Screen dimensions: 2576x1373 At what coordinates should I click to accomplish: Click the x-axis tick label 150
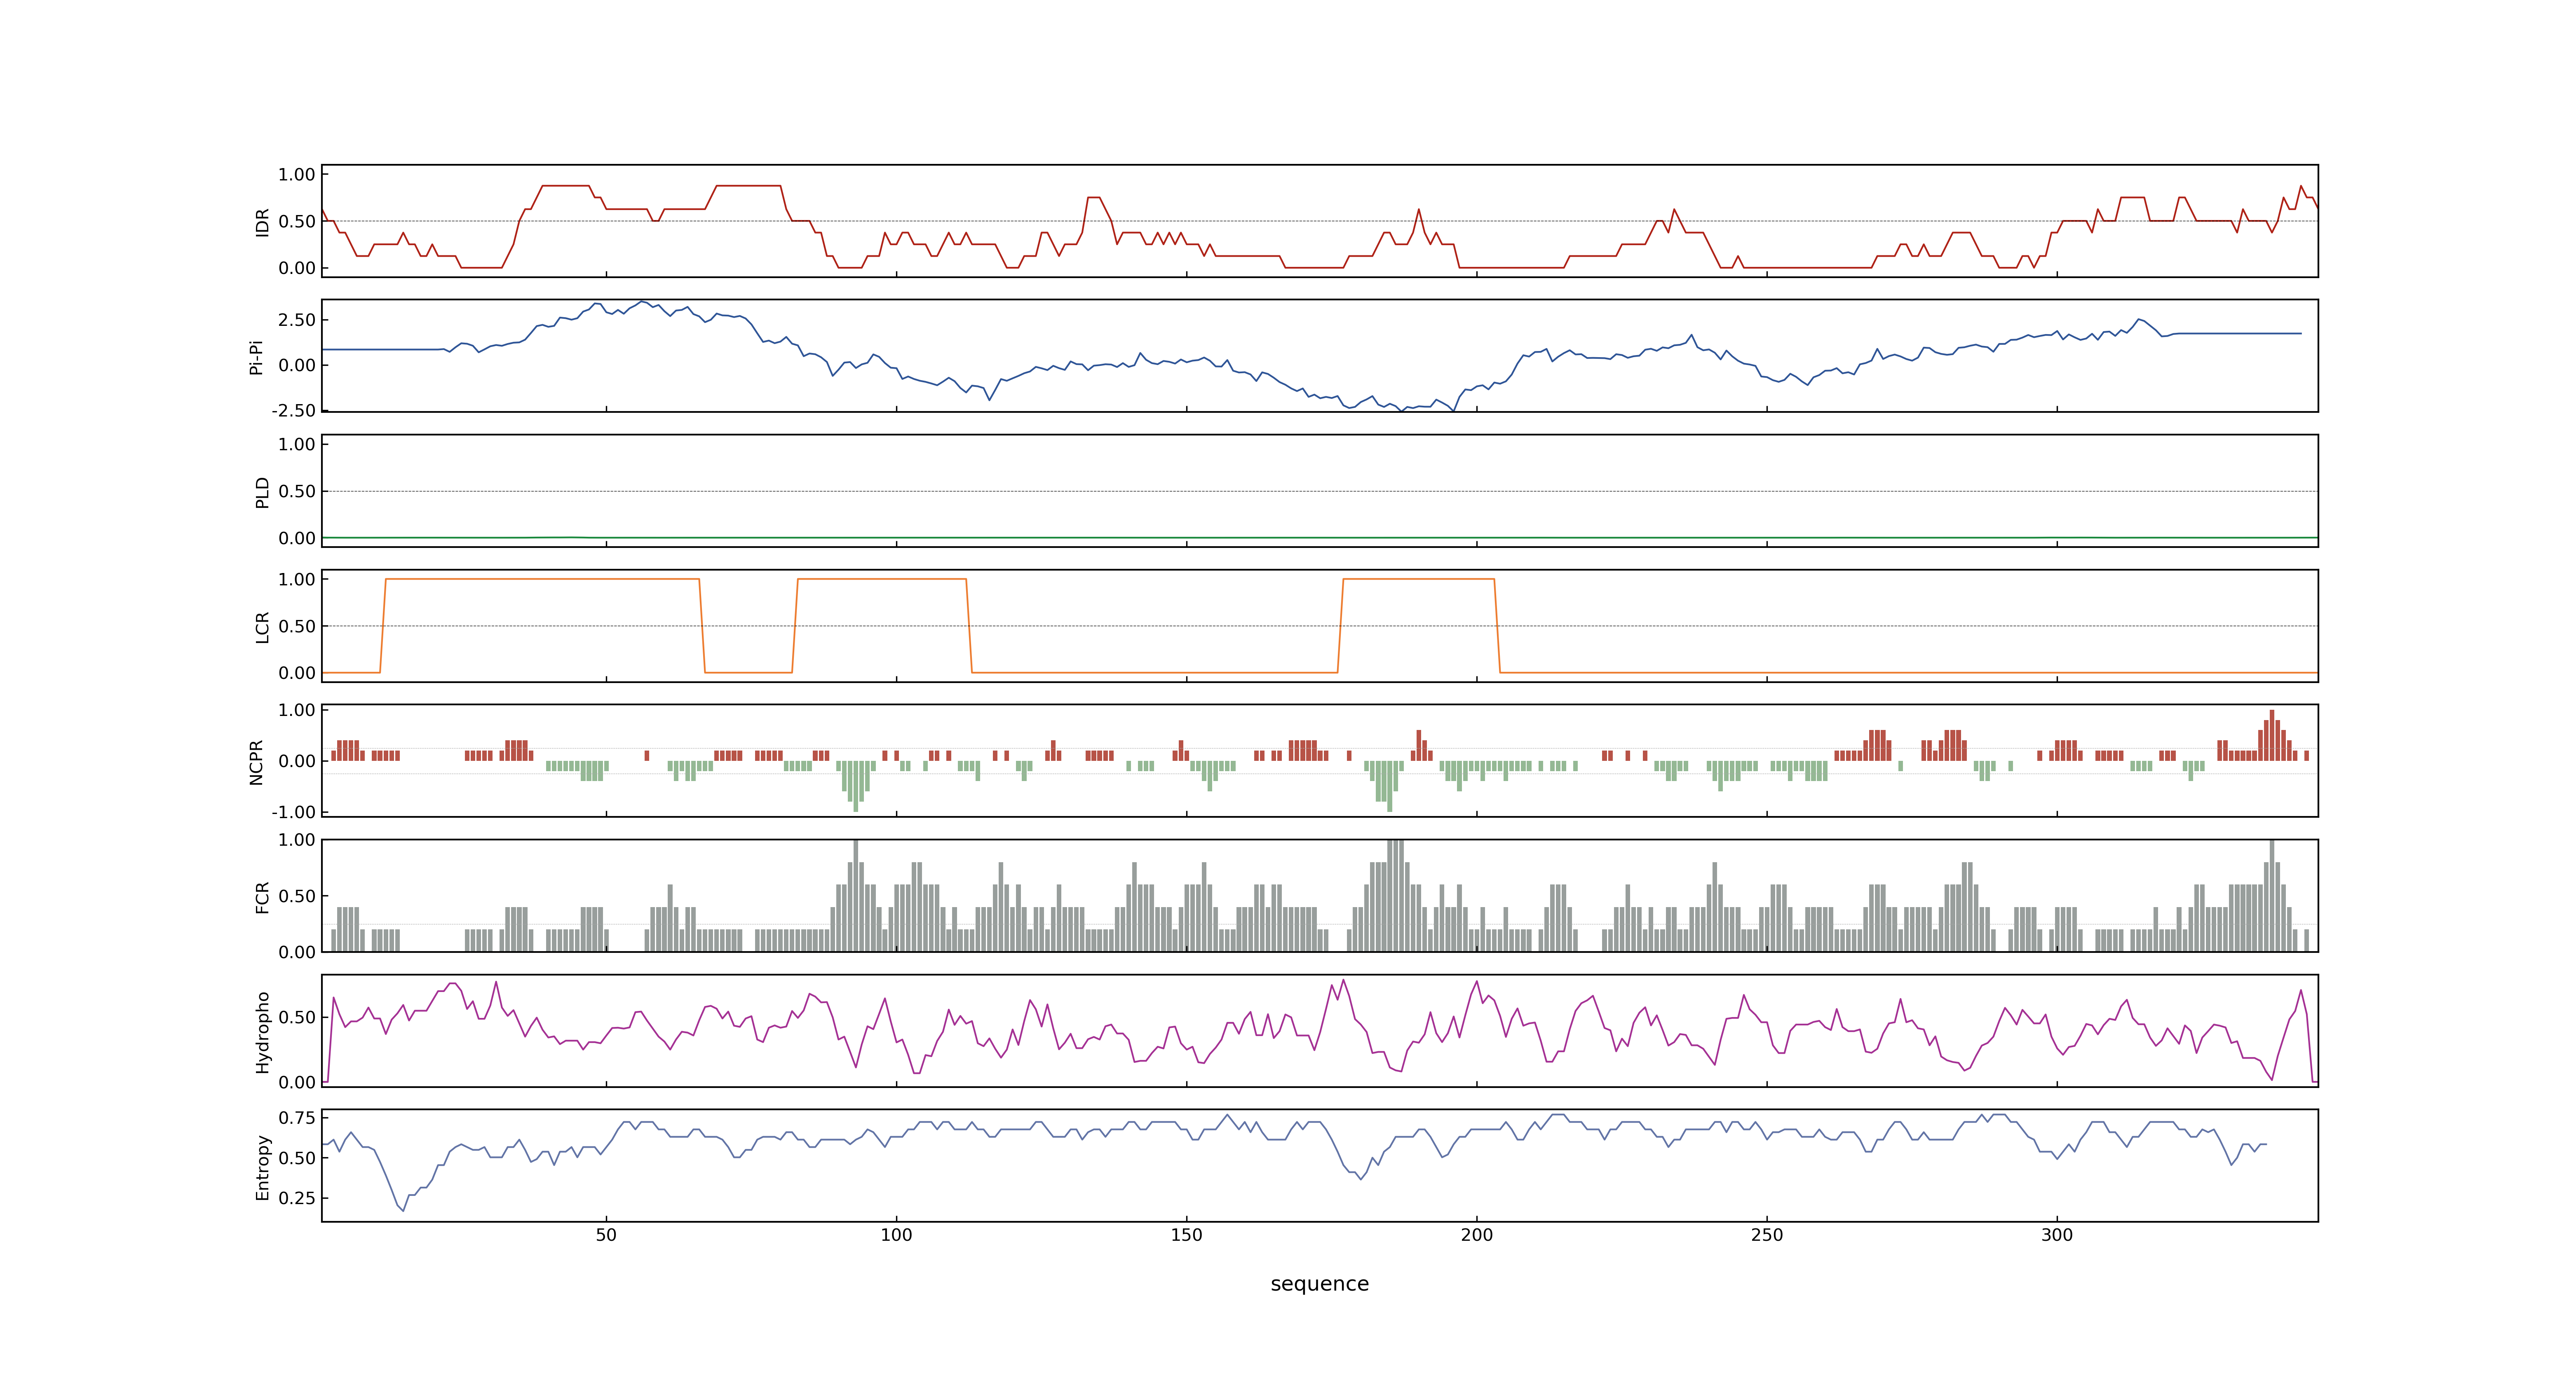pos(1186,1235)
